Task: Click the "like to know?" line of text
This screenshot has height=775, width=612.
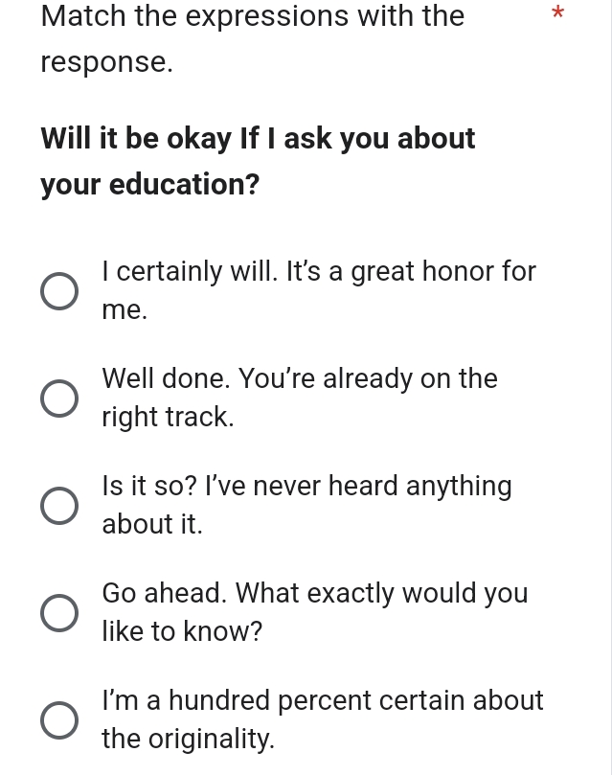Action: tap(182, 632)
